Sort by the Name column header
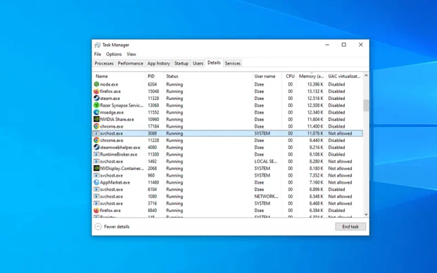Image resolution: width=437 pixels, height=273 pixels. pos(119,76)
